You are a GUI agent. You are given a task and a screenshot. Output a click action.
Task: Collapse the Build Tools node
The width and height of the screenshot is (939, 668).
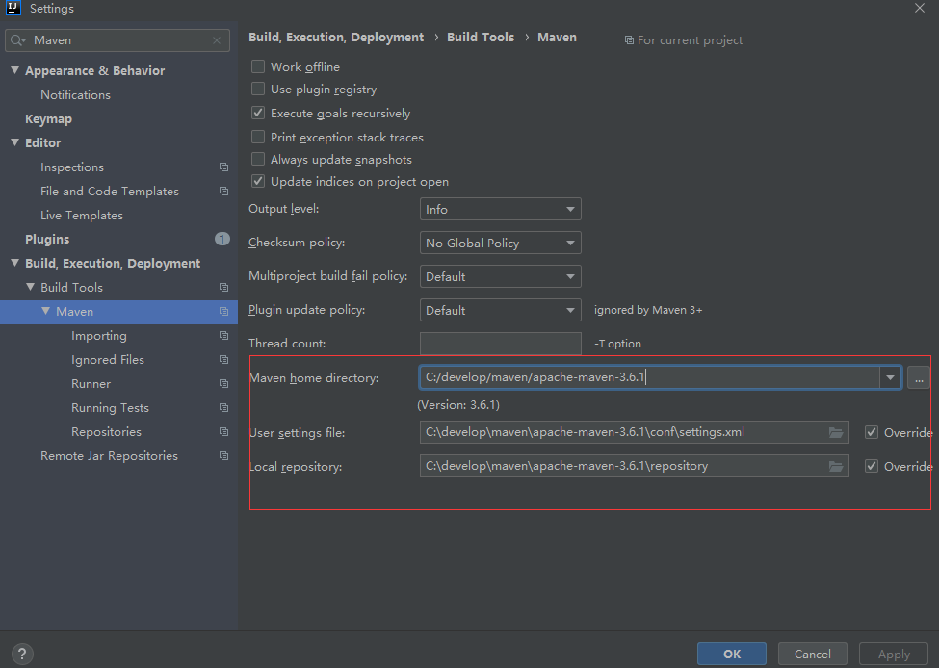tap(31, 287)
